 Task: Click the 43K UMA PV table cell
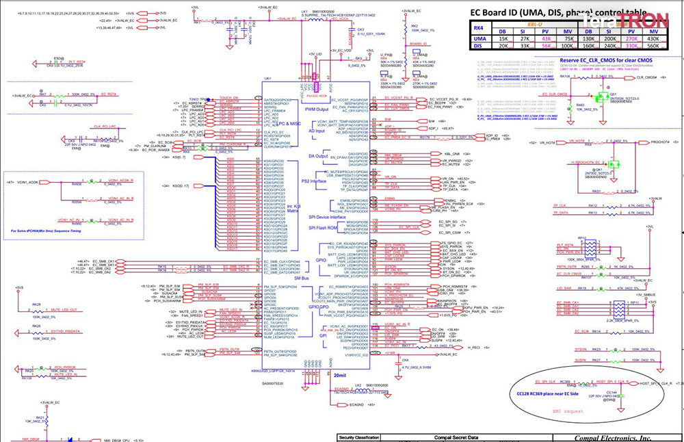click(x=546, y=39)
